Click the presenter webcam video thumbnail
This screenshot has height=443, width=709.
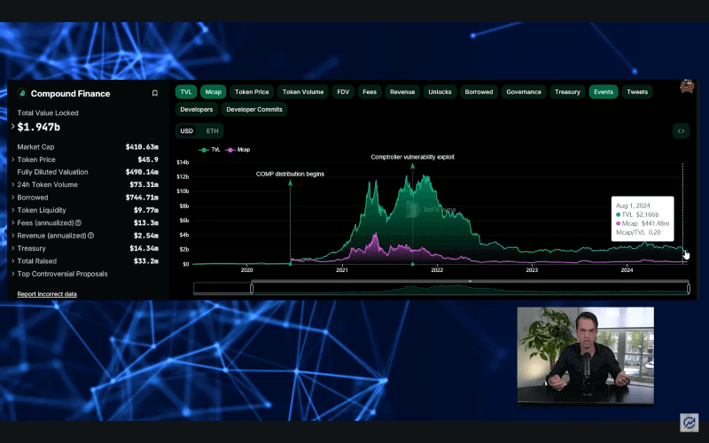tap(586, 356)
